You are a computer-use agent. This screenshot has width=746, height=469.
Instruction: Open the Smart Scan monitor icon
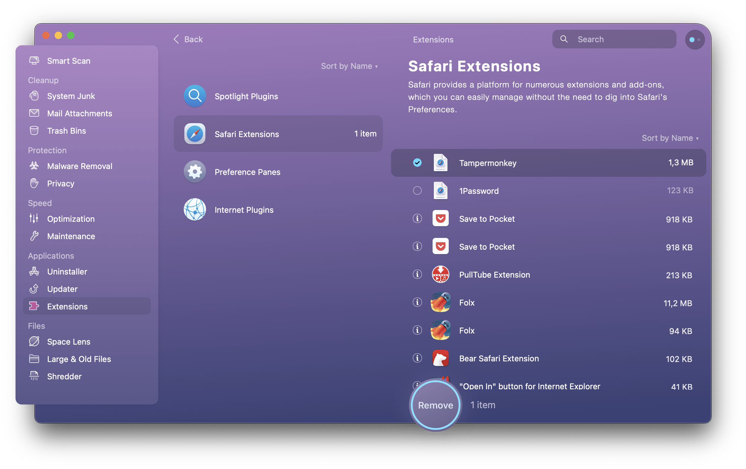pyautogui.click(x=34, y=60)
